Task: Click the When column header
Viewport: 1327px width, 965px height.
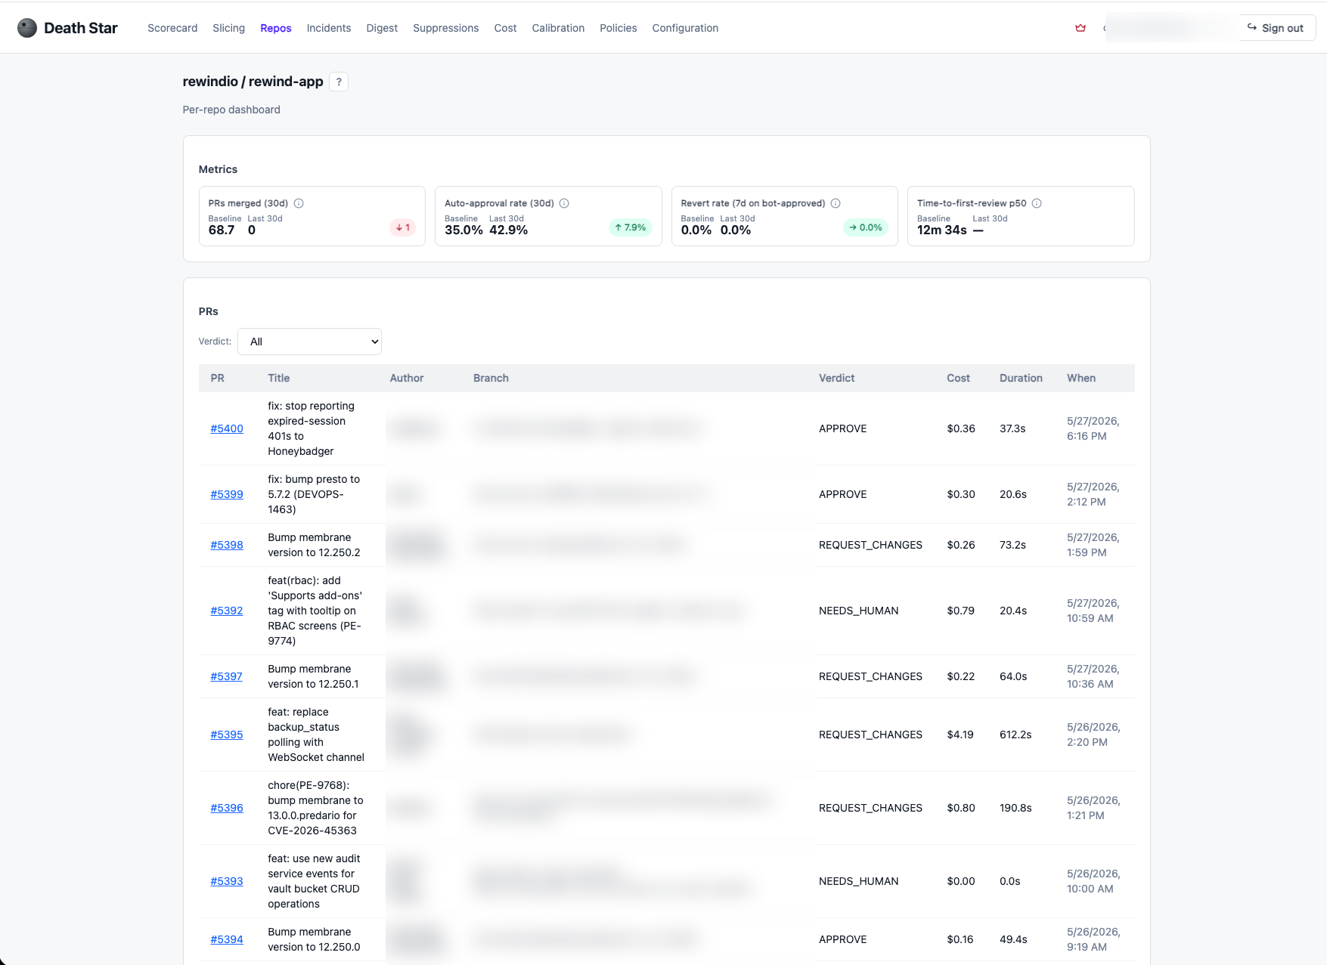Action: coord(1081,378)
